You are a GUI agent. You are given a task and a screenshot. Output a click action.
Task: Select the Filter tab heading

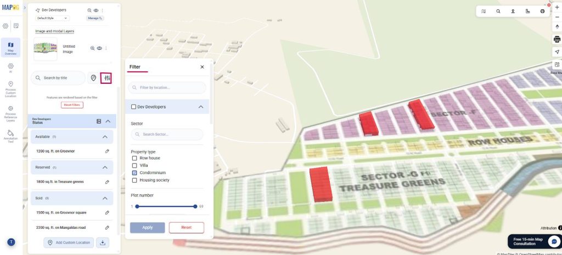(x=135, y=67)
